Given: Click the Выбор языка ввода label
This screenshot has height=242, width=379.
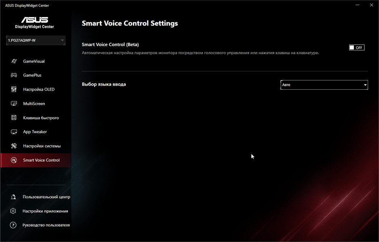Looking at the screenshot, I should 104,84.
